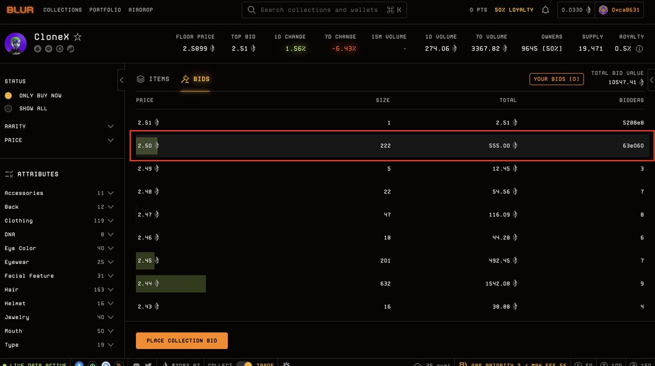The image size is (655, 366).
Task: Star the CloneX collection as favorite
Action: 77,37
